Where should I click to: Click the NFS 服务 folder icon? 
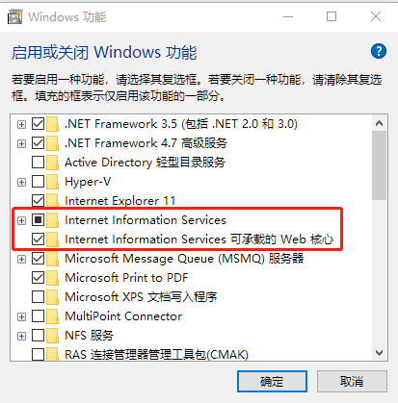53,336
